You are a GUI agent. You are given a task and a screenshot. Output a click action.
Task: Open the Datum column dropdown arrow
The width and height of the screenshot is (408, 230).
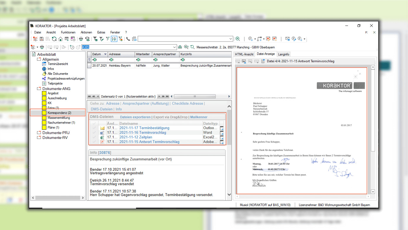tap(105, 54)
